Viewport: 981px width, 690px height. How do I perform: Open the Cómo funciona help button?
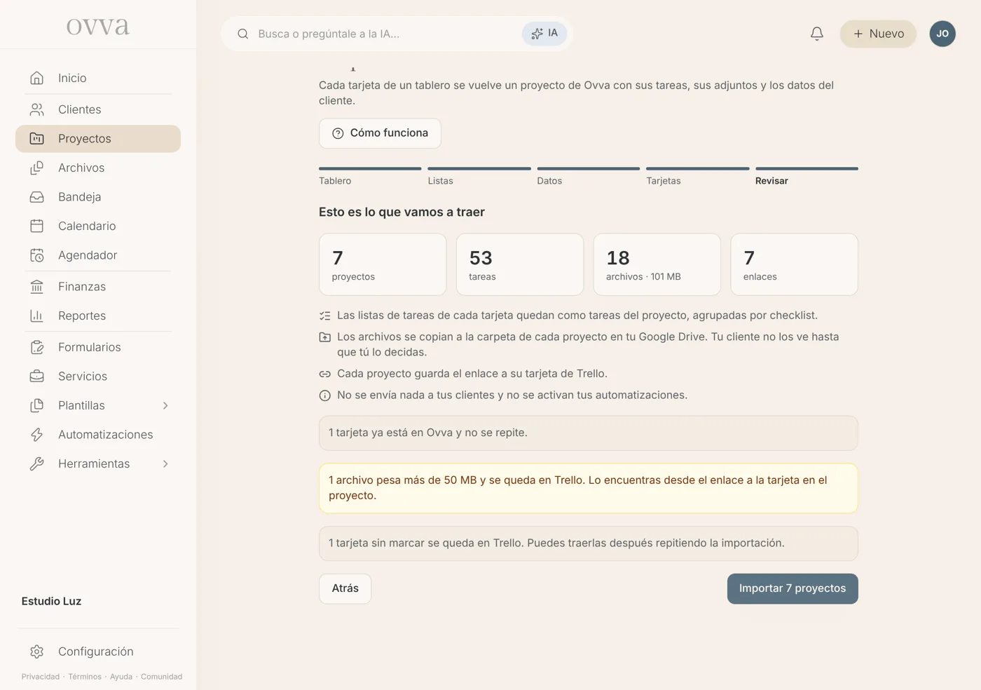(380, 133)
